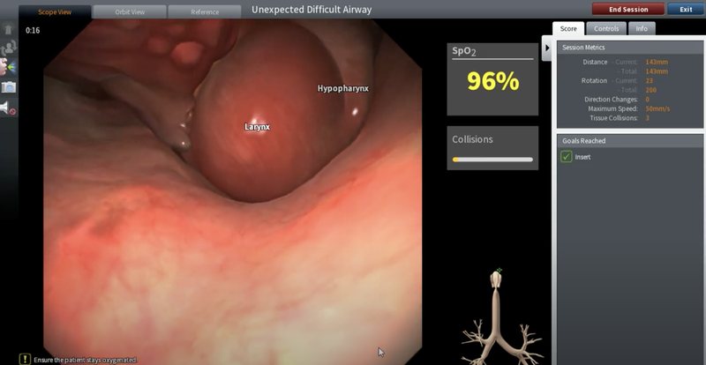Click the Collisions progress bar

tap(492, 160)
